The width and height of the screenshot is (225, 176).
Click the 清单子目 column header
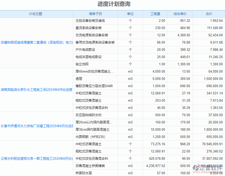[x=95, y=14]
